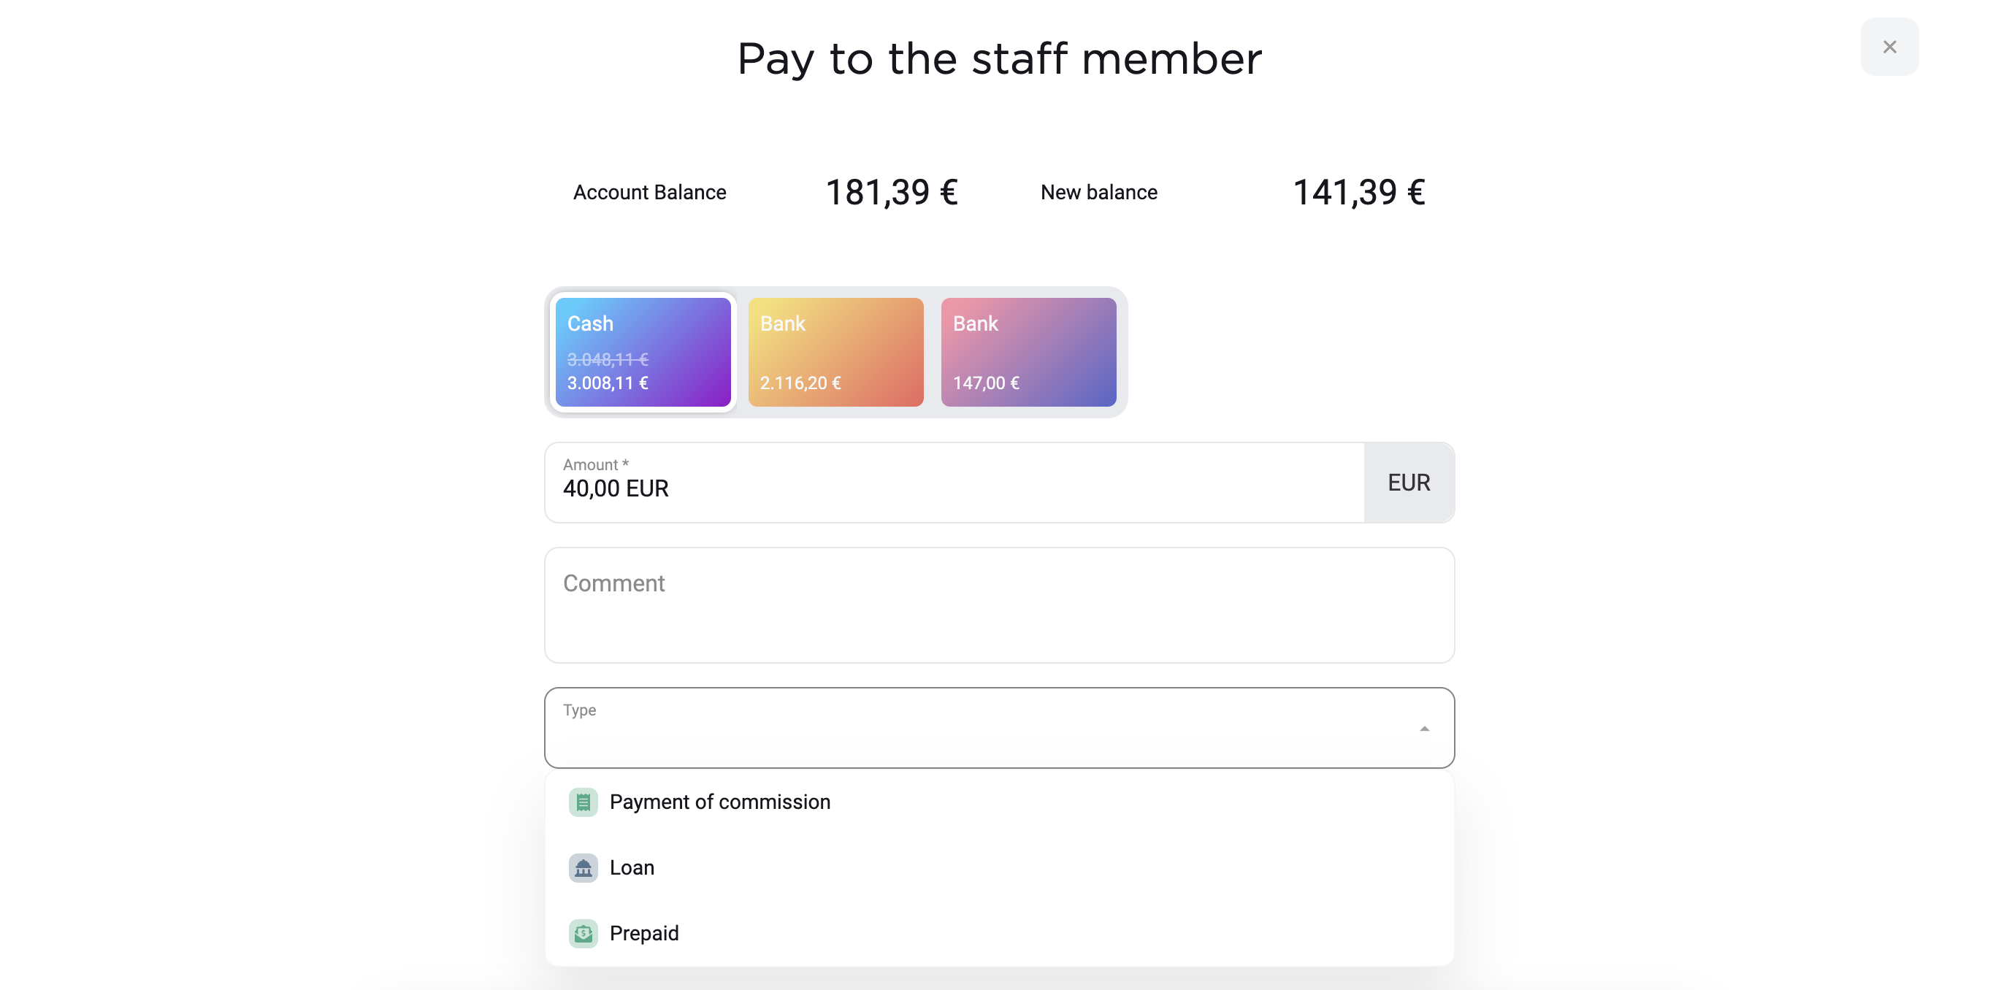Close the Pay to staff member dialog

click(1889, 47)
